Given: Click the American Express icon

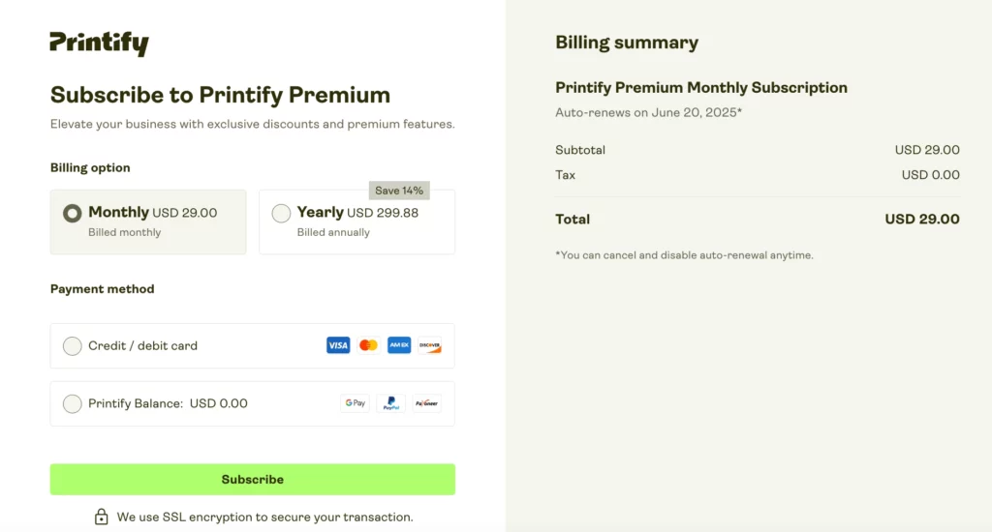Looking at the screenshot, I should (399, 345).
